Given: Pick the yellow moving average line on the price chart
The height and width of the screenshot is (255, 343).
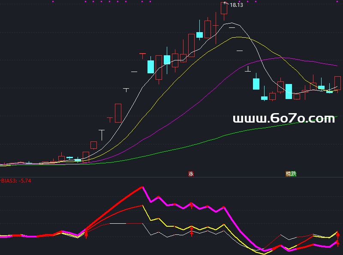Looking at the screenshot, I should pos(193,63).
